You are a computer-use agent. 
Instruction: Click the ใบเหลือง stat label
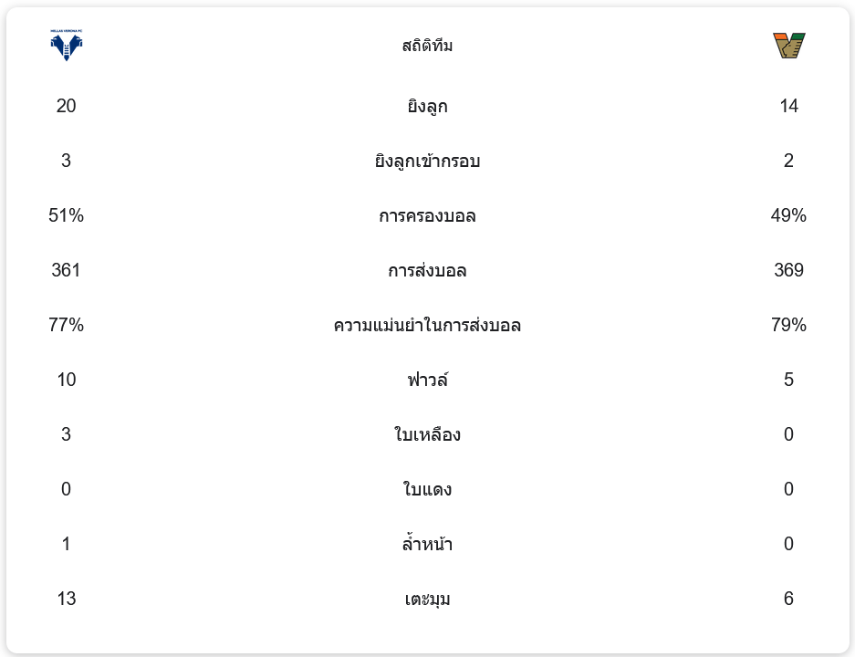[427, 435]
